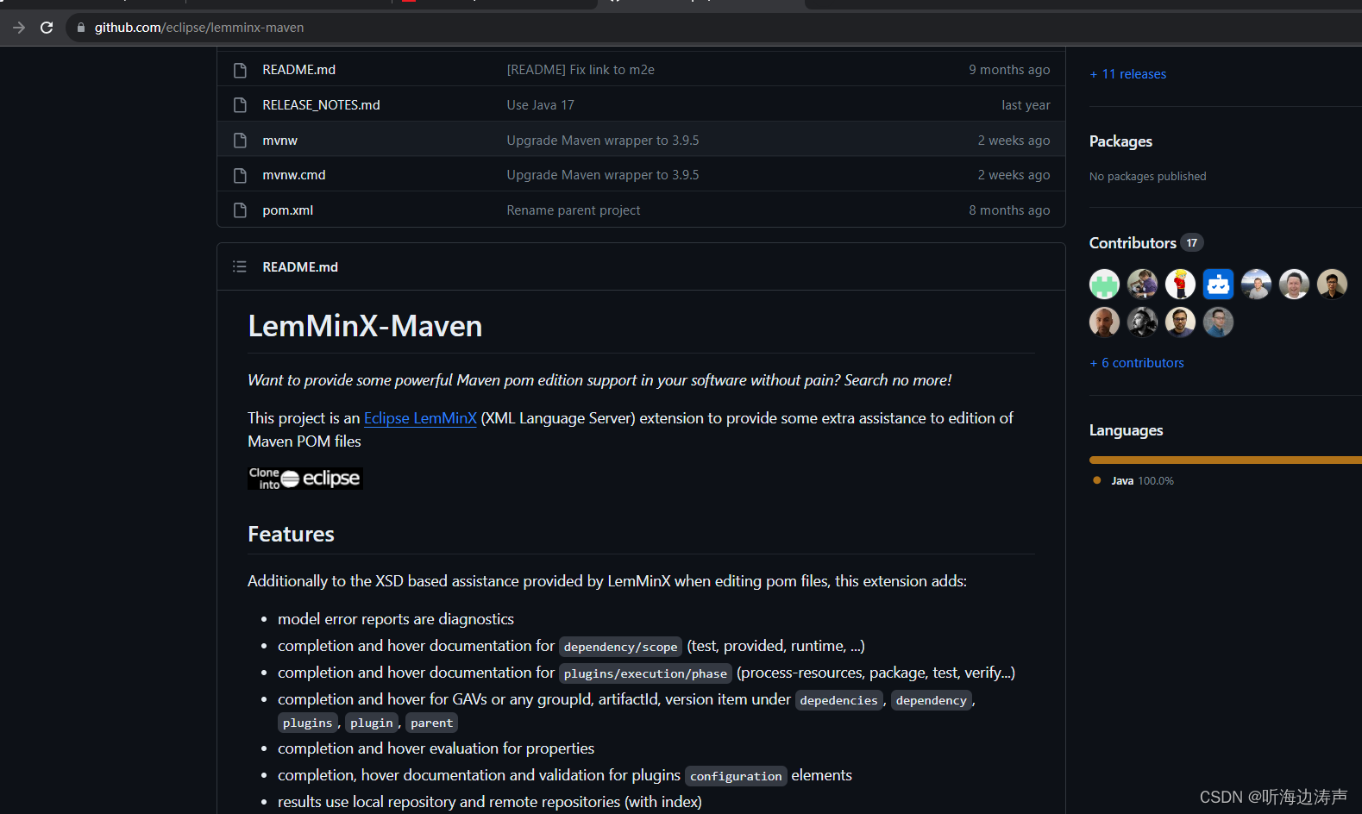
Task: Click '8 months ago' timestamp for pom.xml
Action: point(1009,210)
